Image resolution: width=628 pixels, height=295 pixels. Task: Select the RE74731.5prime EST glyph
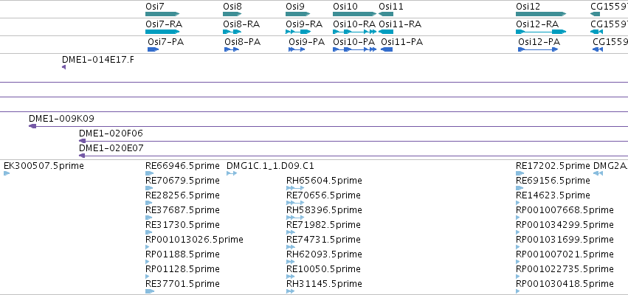click(291, 247)
